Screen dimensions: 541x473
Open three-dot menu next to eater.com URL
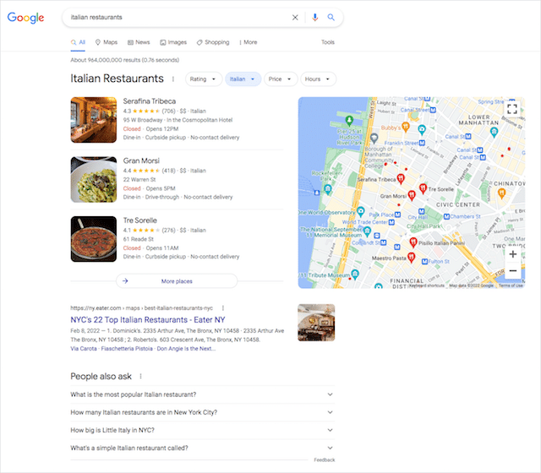point(223,307)
